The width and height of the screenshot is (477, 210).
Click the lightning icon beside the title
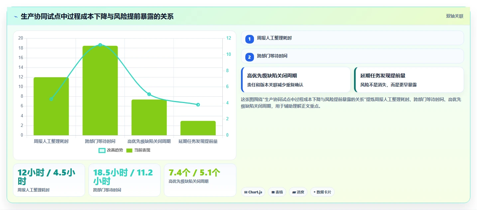pyautogui.click(x=16, y=17)
